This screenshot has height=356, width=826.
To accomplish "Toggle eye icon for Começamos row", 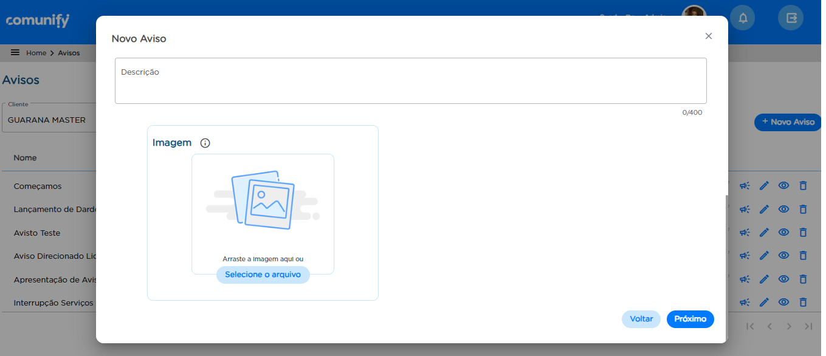I will pyautogui.click(x=783, y=186).
